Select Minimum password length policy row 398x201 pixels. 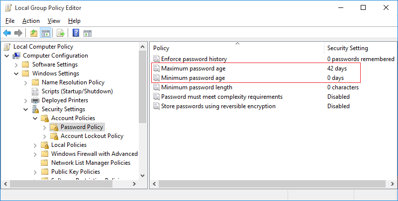(x=197, y=87)
